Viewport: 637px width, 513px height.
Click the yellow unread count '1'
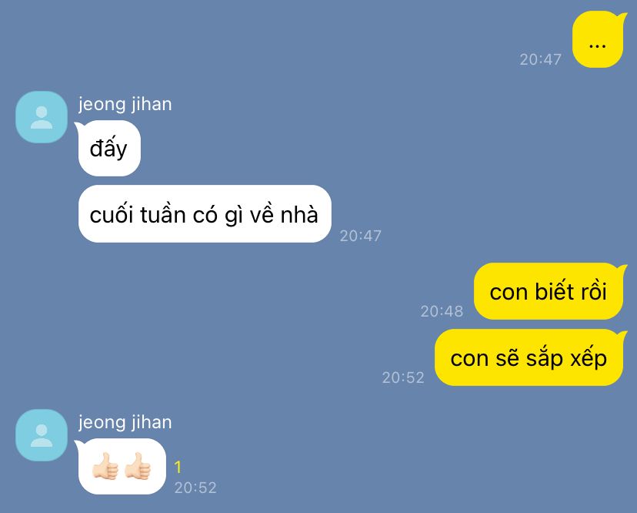(x=178, y=467)
